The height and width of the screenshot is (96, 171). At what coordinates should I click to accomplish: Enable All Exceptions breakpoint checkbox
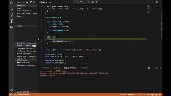[18, 63]
